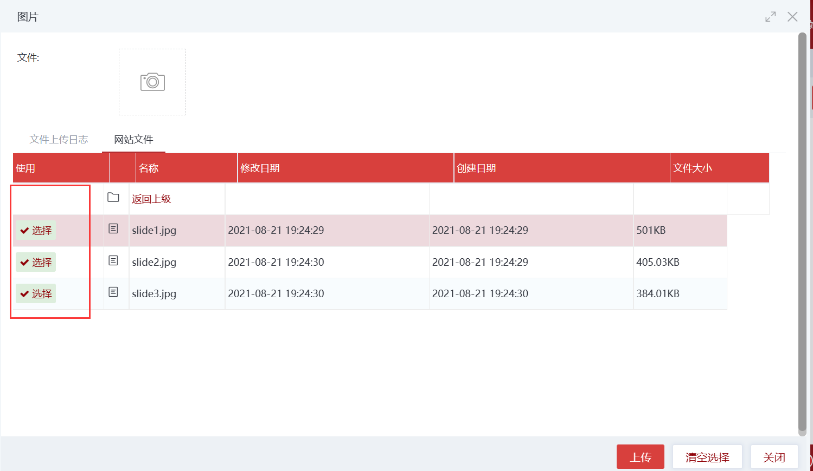Click the 使用 column header
Image resolution: width=813 pixels, height=471 pixels.
(x=61, y=168)
